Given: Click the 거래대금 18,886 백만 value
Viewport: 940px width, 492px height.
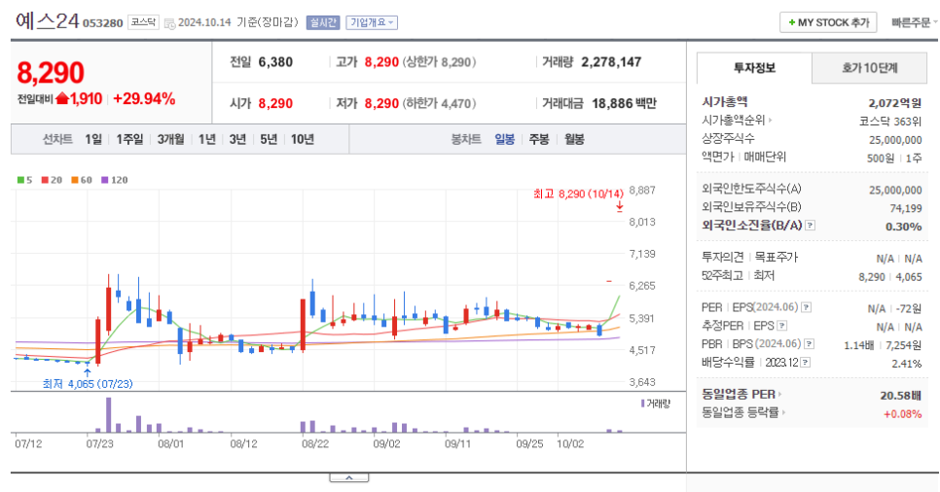Looking at the screenshot, I should (x=624, y=103).
